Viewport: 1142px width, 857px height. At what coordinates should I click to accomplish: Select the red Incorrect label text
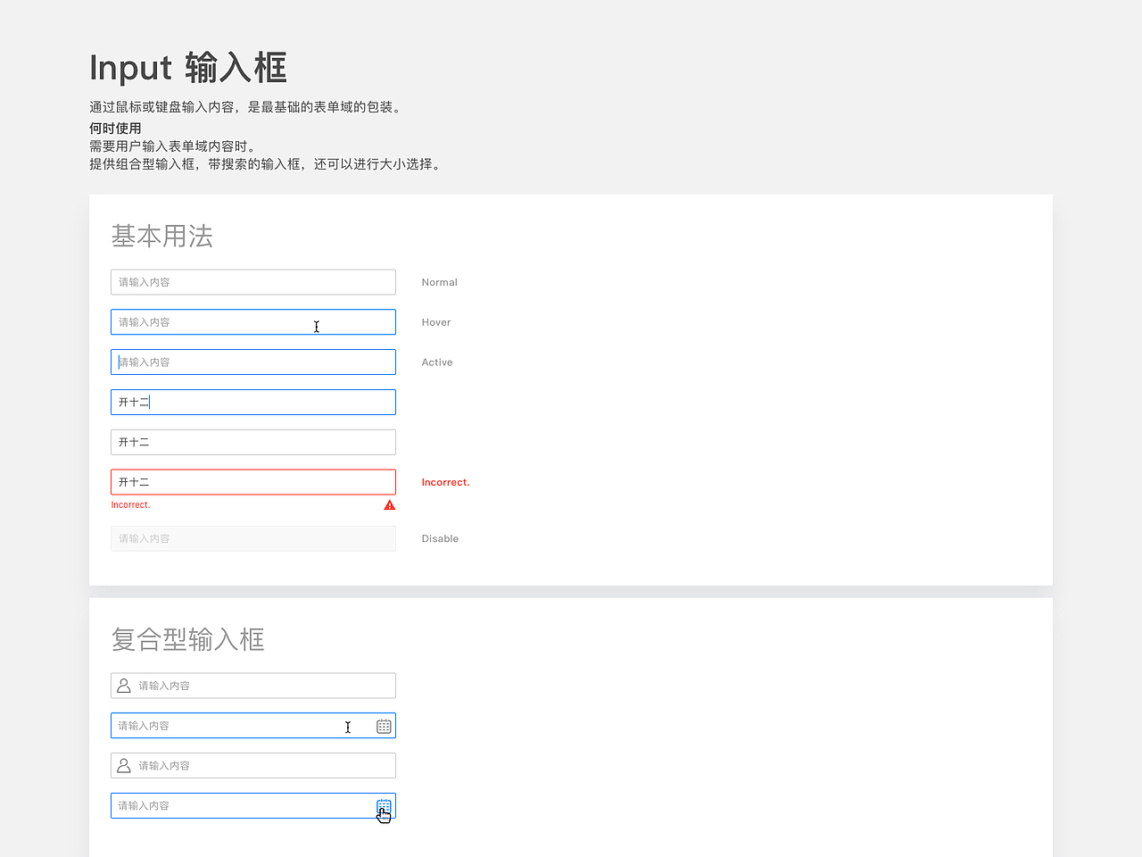click(x=446, y=482)
